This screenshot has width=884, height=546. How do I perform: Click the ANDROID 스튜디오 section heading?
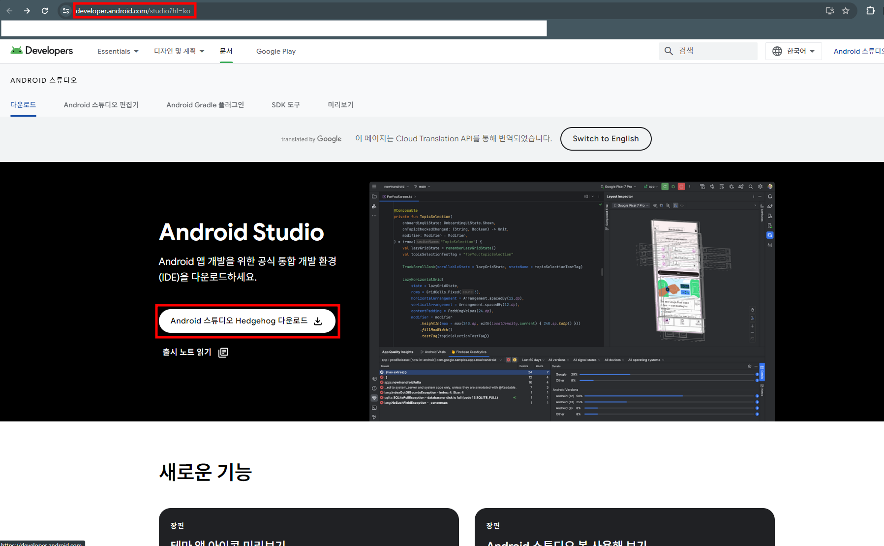tap(44, 80)
